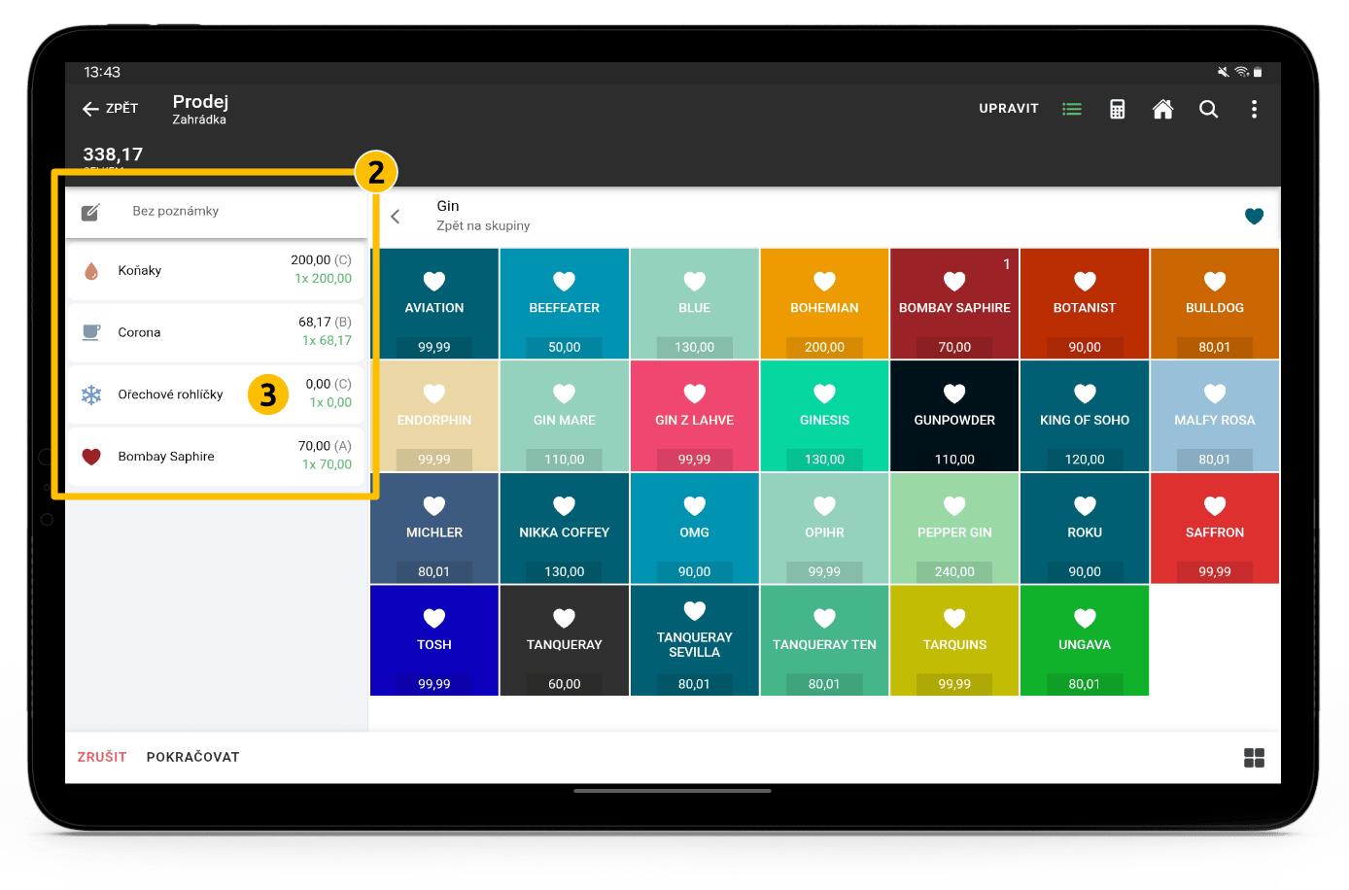Click the ZRUŠIT cancel button
Viewport: 1349px width, 890px height.
(x=102, y=757)
